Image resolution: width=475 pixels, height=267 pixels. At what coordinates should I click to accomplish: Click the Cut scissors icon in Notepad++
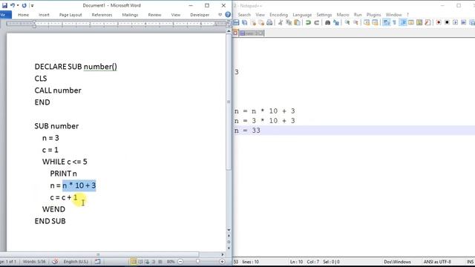coord(281,22)
